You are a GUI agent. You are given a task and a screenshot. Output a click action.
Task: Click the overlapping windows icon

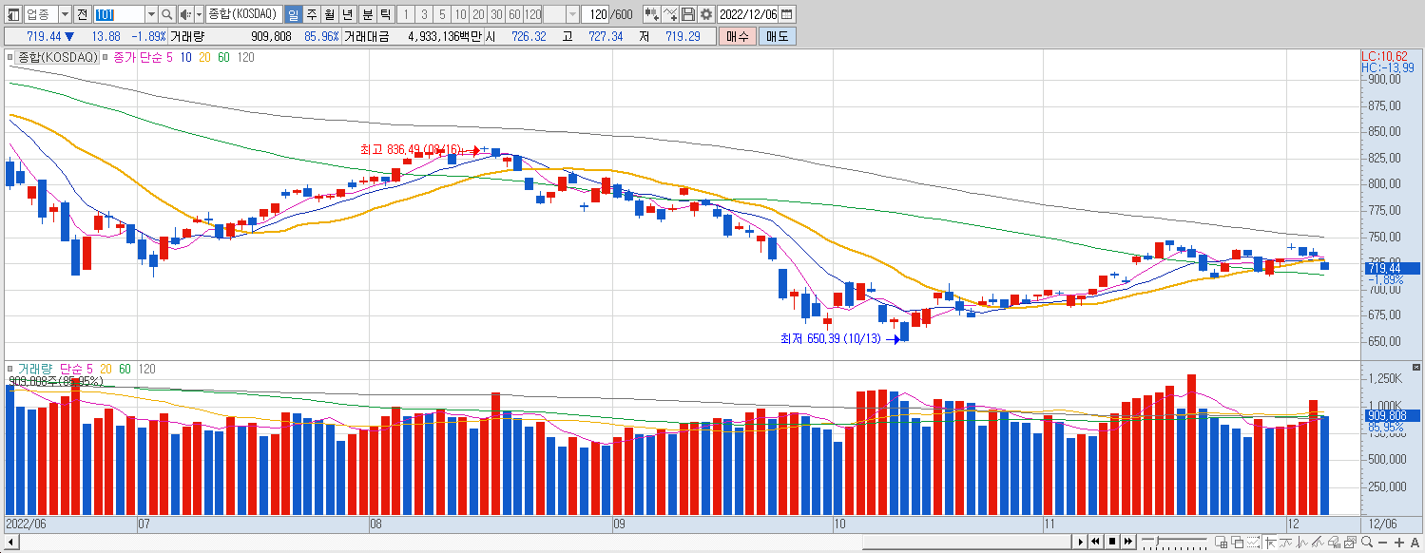pos(1238,543)
